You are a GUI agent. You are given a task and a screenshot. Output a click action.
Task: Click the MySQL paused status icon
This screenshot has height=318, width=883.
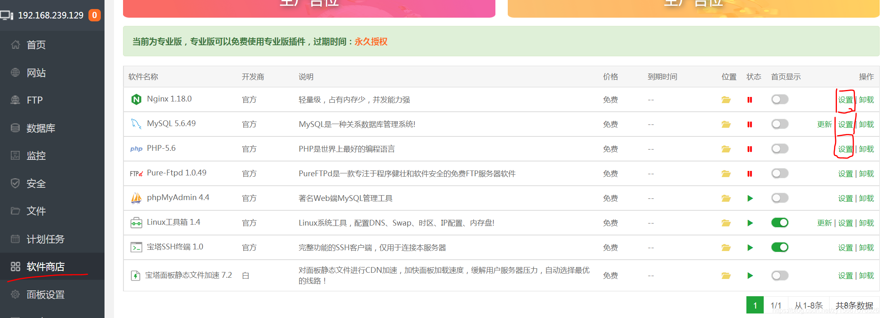click(x=750, y=124)
